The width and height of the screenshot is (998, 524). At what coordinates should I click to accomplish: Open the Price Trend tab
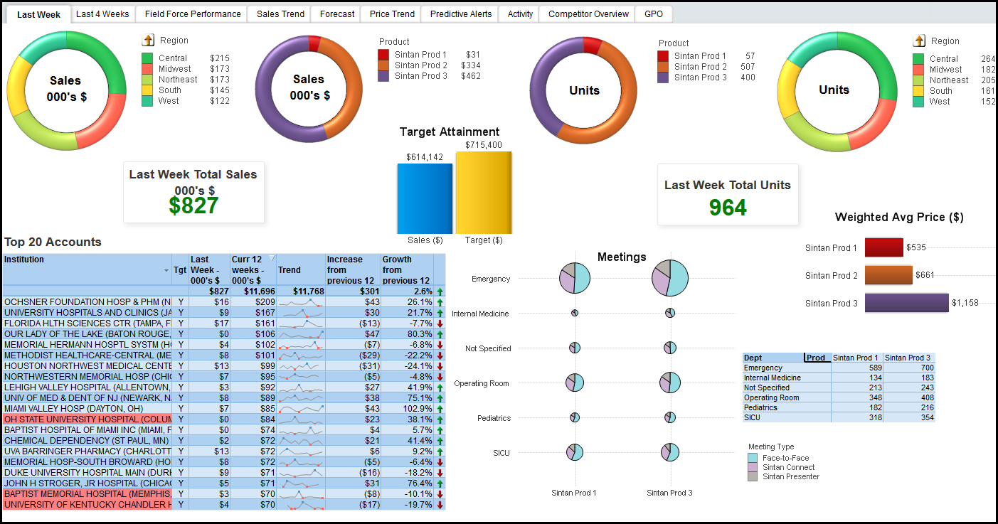coord(392,14)
